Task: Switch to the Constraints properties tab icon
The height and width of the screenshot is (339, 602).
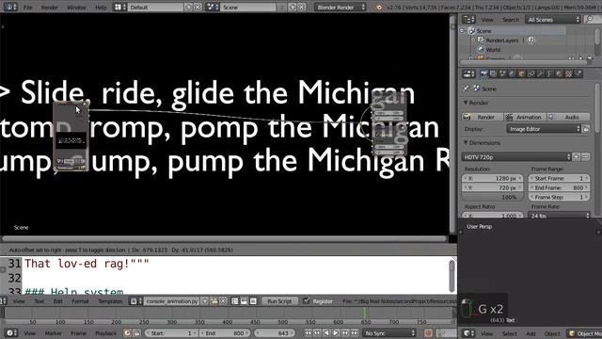Action: click(x=531, y=73)
